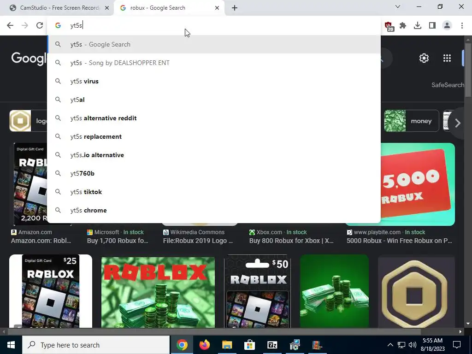The width and height of the screenshot is (472, 354).
Task: Select the 'yt5s.io alternative' suggestion
Action: pyautogui.click(x=214, y=155)
